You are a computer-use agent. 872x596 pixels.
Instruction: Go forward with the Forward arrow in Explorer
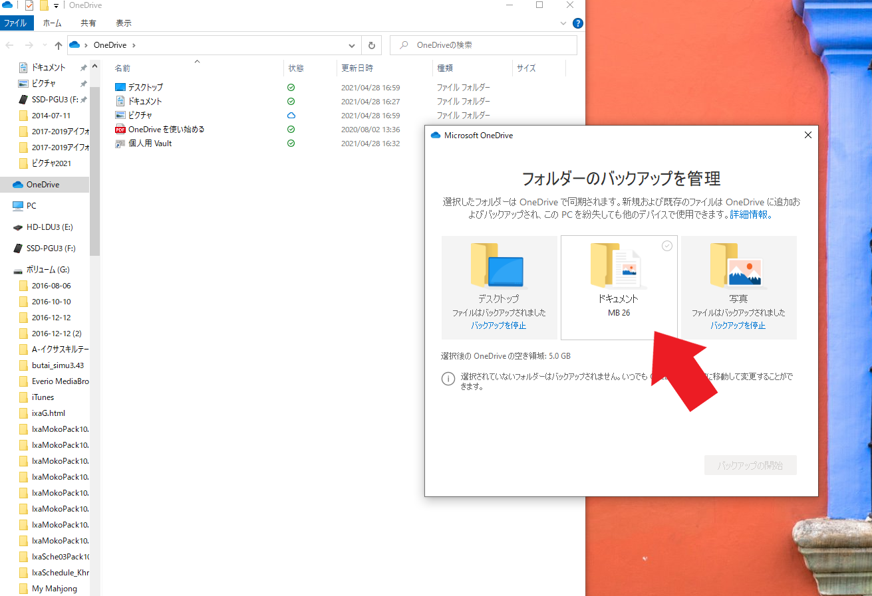click(x=29, y=45)
